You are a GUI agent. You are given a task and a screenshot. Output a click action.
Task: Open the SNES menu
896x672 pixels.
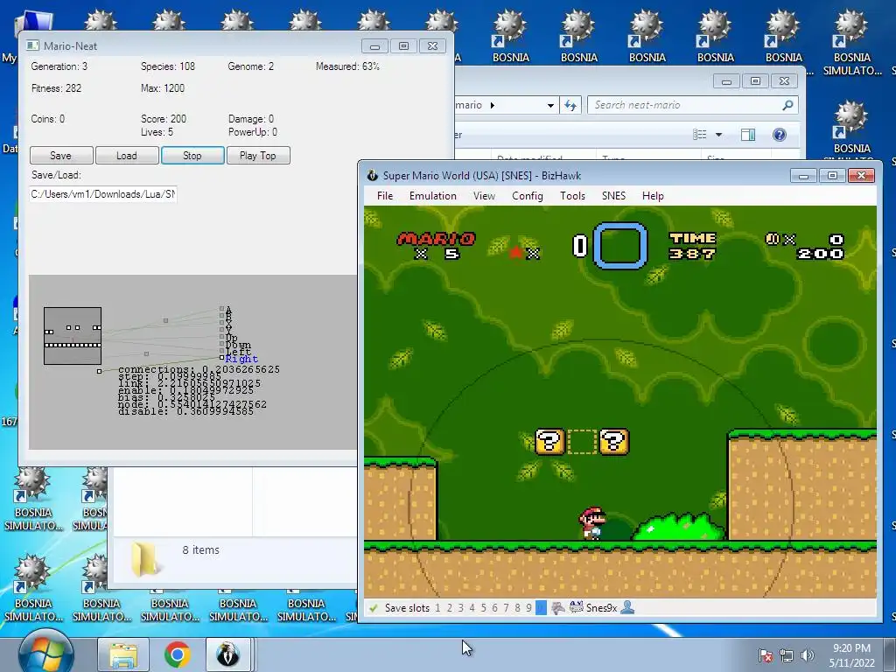[x=613, y=196]
